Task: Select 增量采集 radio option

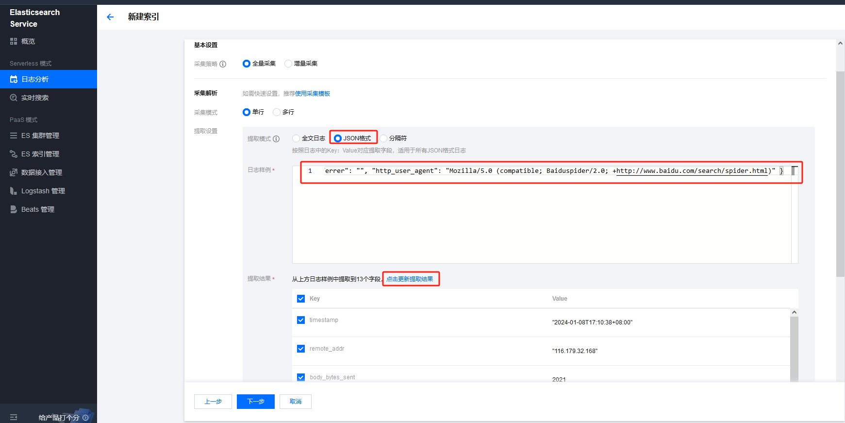Action: tap(288, 64)
